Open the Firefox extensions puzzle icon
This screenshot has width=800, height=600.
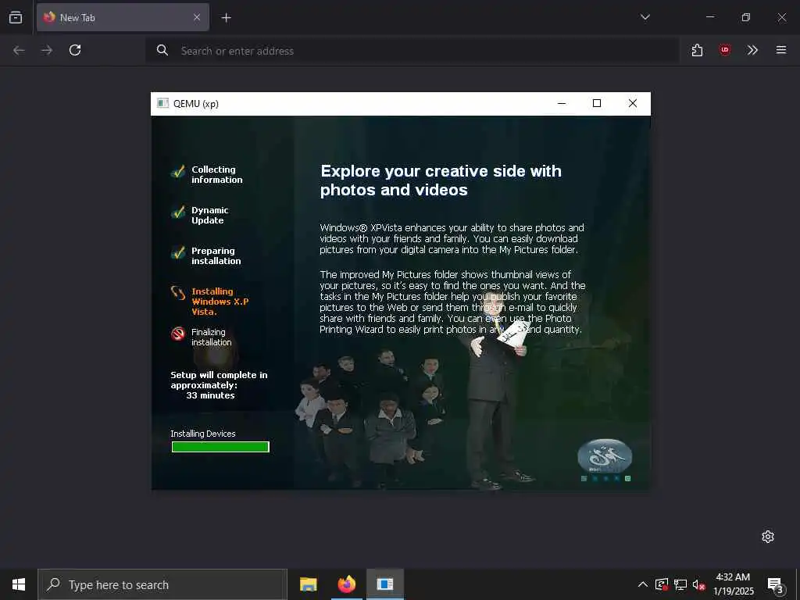coord(697,50)
